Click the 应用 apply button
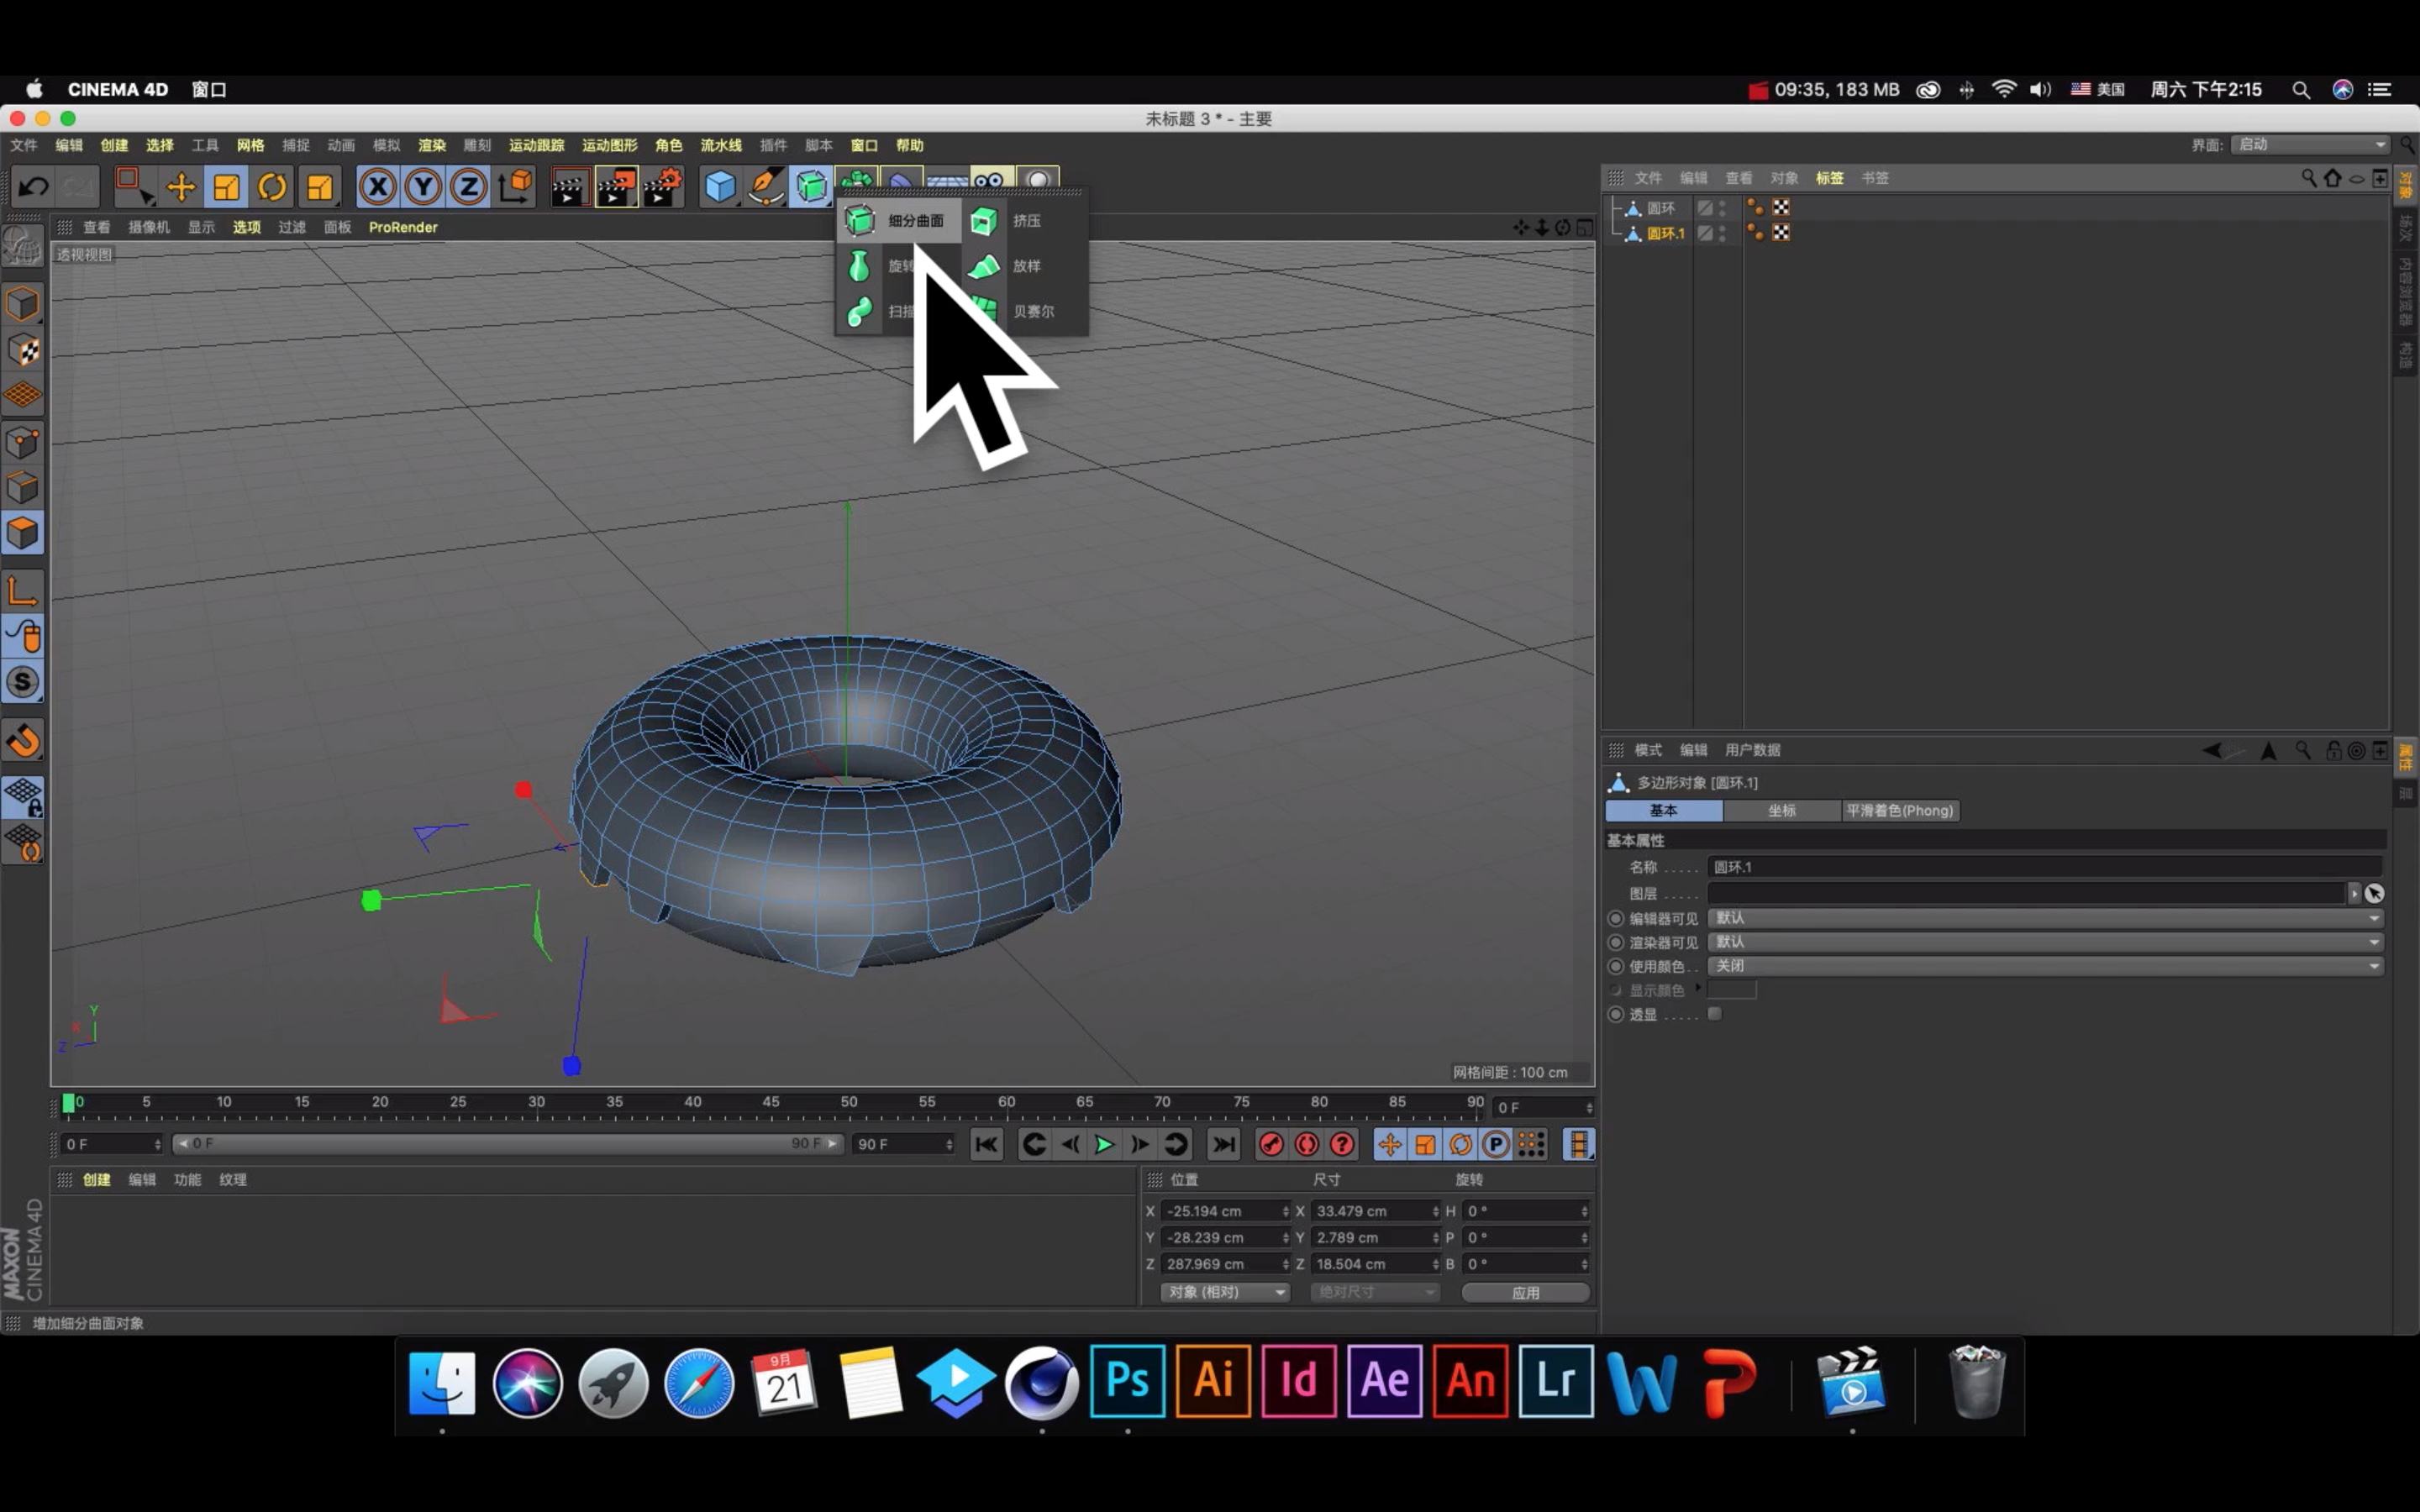 [x=1525, y=1292]
